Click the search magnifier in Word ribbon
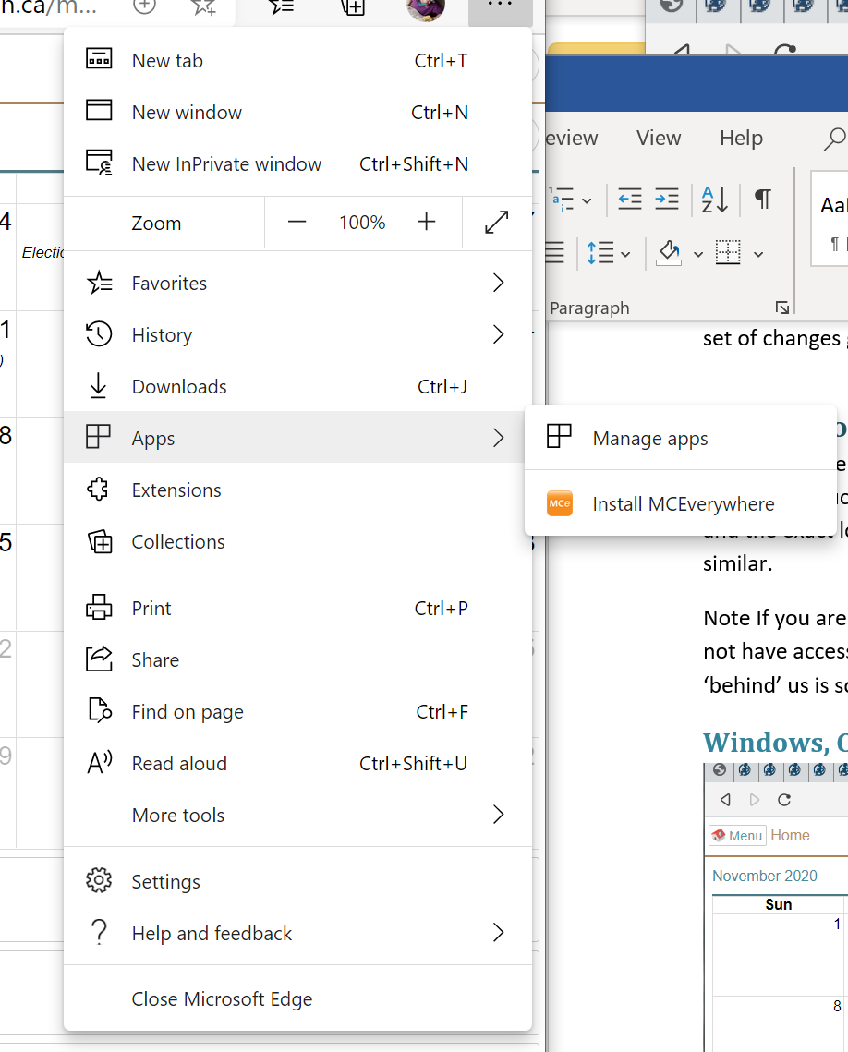 tap(834, 139)
